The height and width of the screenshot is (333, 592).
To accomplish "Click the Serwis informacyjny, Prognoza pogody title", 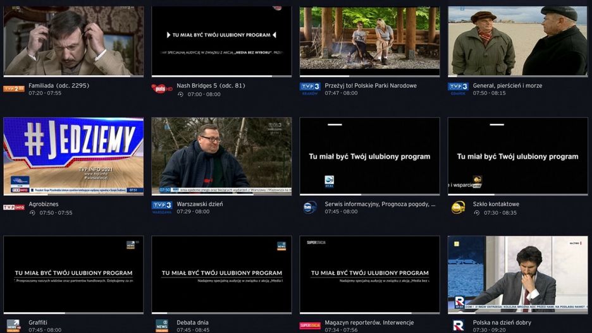I will coord(380,204).
